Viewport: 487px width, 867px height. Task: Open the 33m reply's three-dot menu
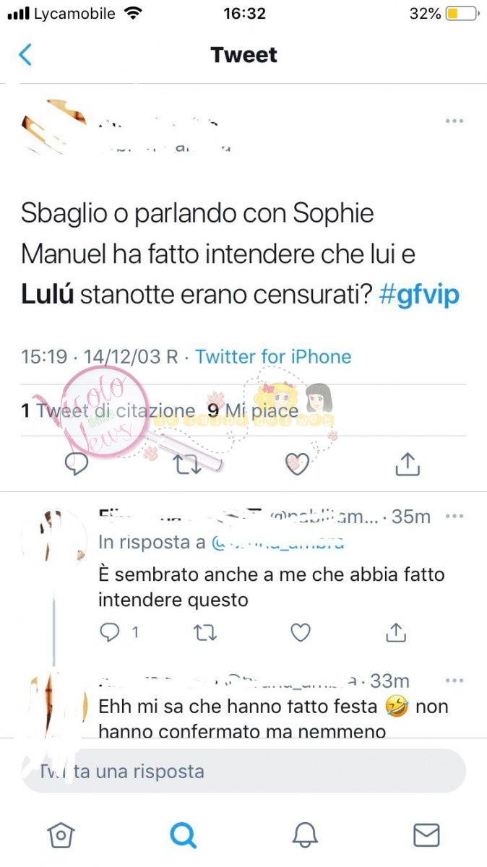click(x=454, y=680)
